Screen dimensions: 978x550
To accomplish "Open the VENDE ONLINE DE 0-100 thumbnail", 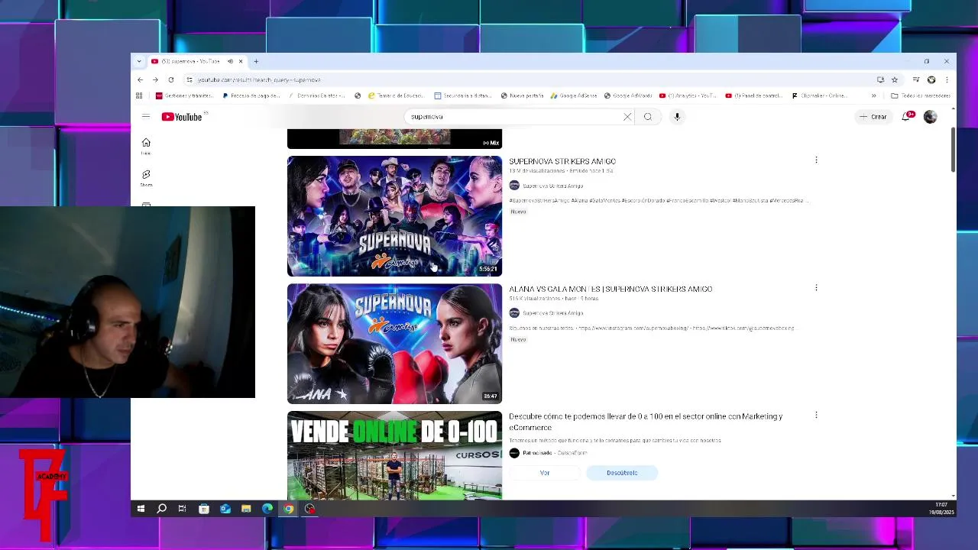I will (394, 455).
